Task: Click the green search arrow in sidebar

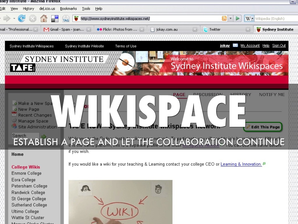Action: (44, 136)
